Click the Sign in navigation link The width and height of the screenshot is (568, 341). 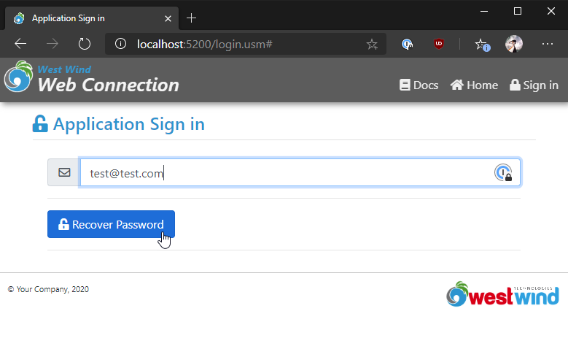click(534, 85)
